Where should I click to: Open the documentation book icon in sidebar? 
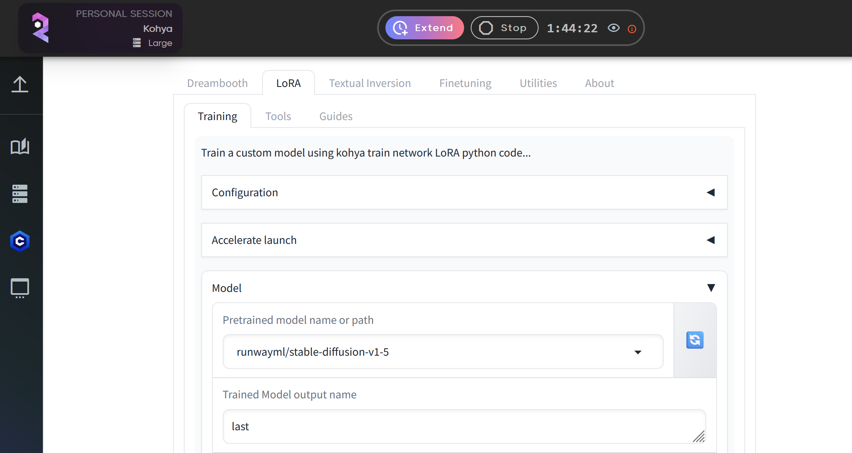tap(20, 147)
